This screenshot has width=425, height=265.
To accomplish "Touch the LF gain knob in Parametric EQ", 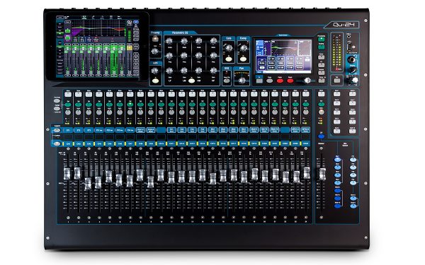I will pos(169,71).
